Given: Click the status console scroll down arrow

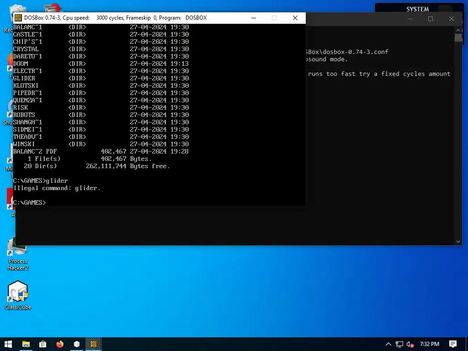Looking at the screenshot, I should [x=458, y=242].
